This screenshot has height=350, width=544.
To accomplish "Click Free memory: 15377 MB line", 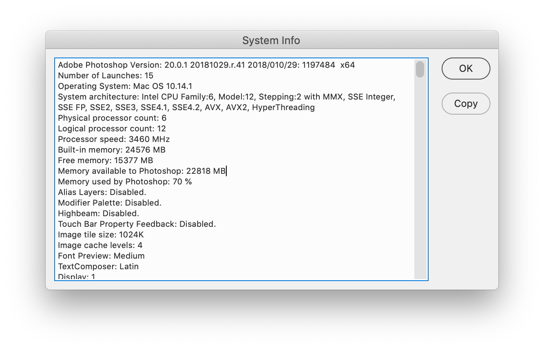I will pyautogui.click(x=106, y=160).
